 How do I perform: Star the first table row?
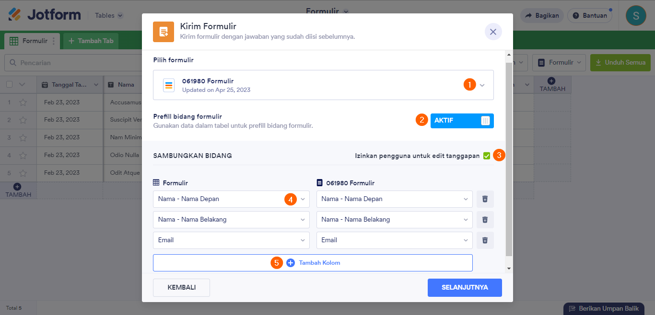pos(23,102)
